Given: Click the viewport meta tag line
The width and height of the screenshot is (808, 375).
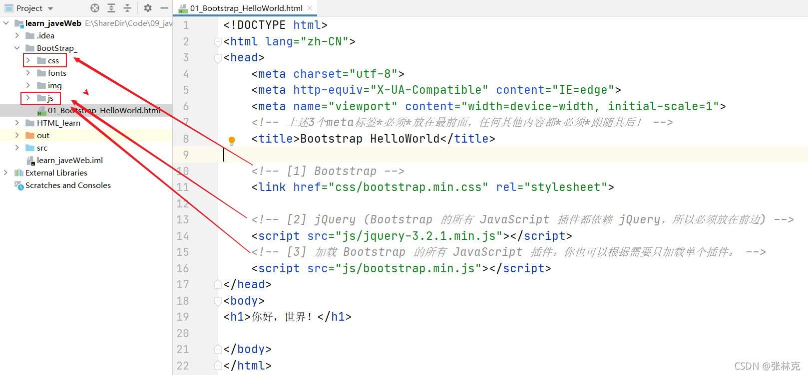Looking at the screenshot, I should pos(488,106).
